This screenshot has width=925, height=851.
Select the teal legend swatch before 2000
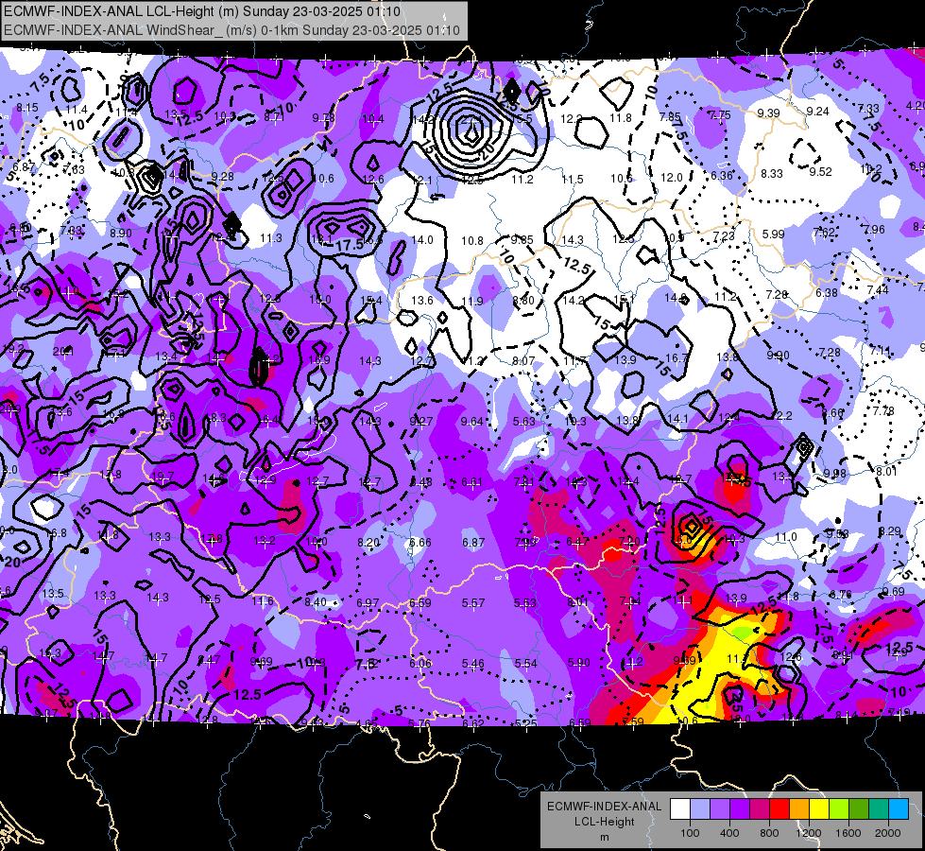tap(879, 809)
